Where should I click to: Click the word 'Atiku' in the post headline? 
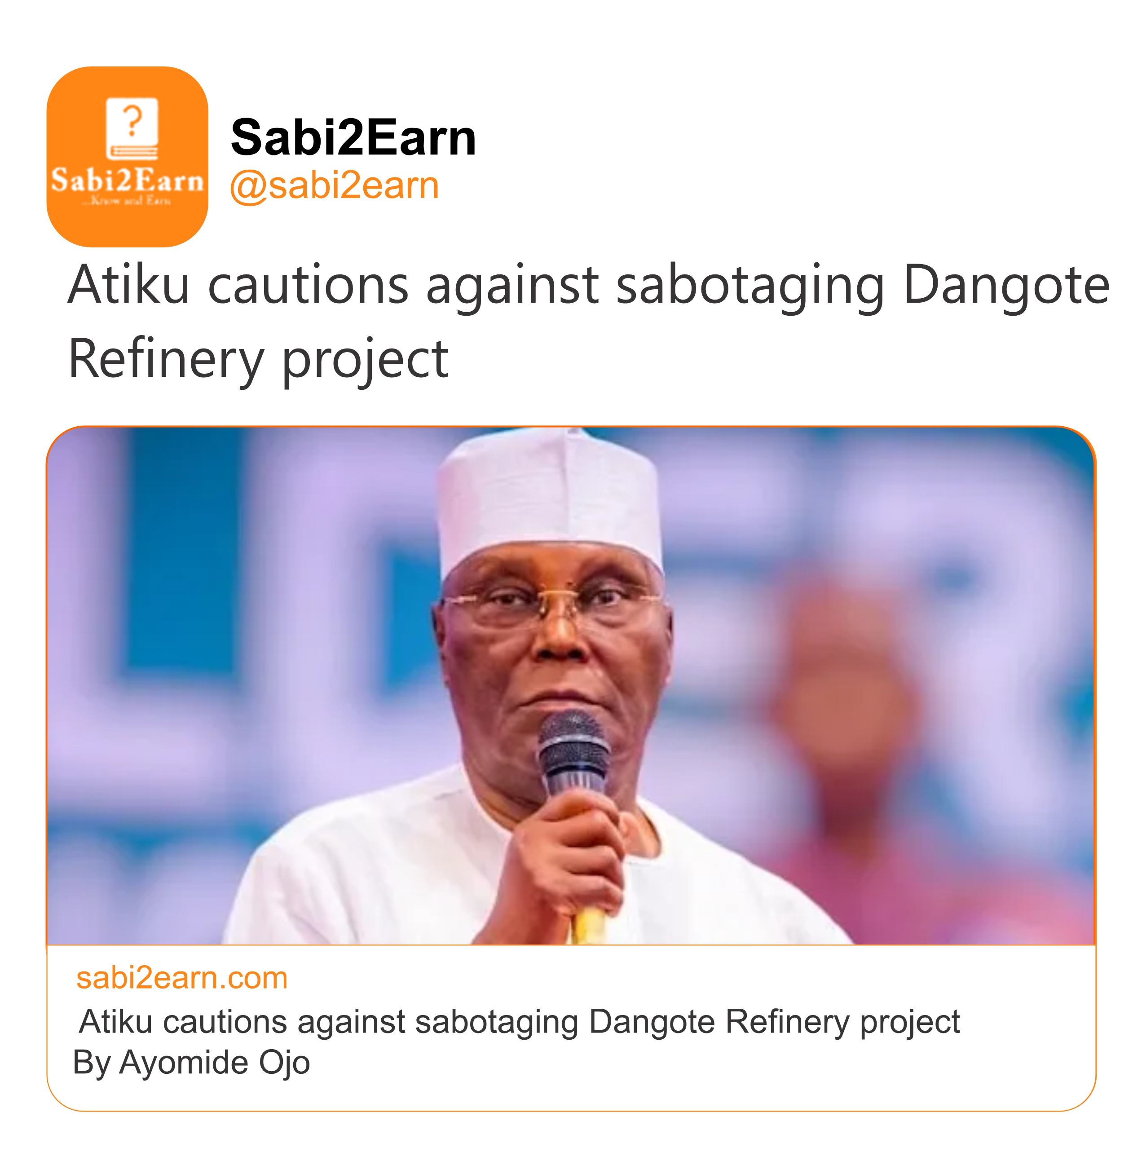128,285
